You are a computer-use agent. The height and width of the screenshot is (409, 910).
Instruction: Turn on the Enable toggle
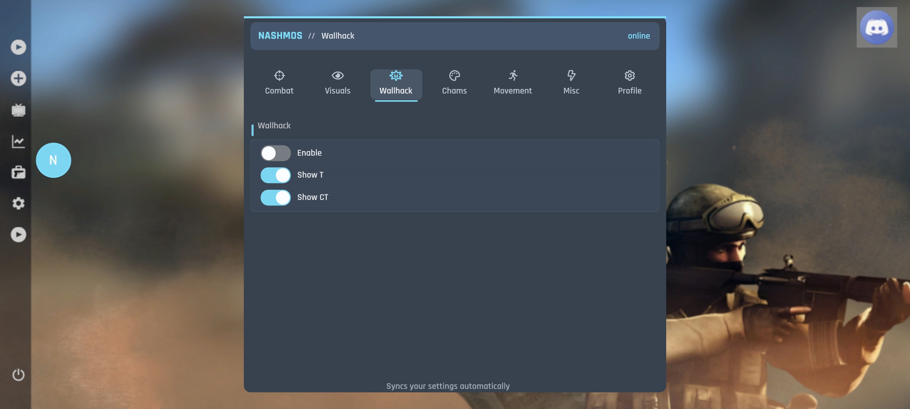276,153
